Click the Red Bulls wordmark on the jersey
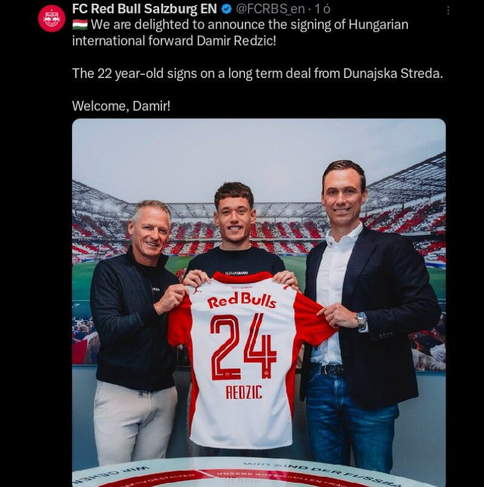The image size is (484, 487). [241, 301]
